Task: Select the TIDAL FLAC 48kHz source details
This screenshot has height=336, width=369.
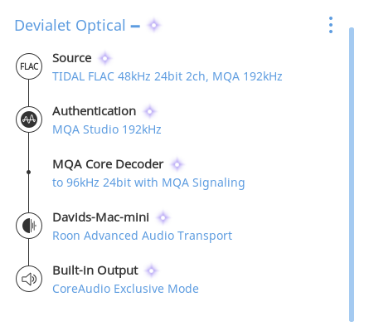Action: pyautogui.click(x=168, y=76)
